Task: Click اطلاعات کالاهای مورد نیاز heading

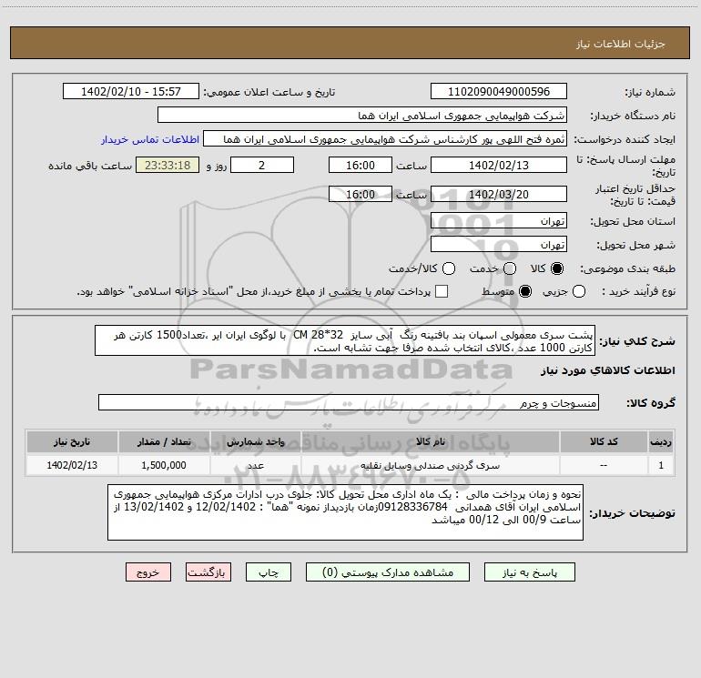Action: 608,370
